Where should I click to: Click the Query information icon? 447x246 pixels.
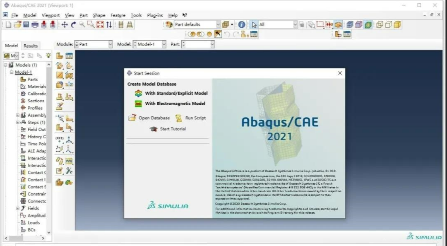click(242, 24)
